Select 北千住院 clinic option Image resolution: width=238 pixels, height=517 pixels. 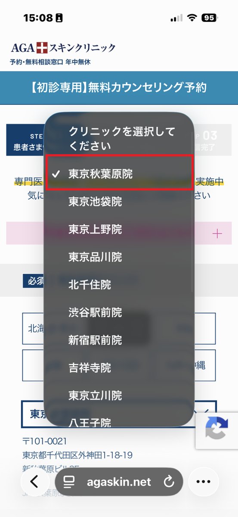pyautogui.click(x=119, y=285)
